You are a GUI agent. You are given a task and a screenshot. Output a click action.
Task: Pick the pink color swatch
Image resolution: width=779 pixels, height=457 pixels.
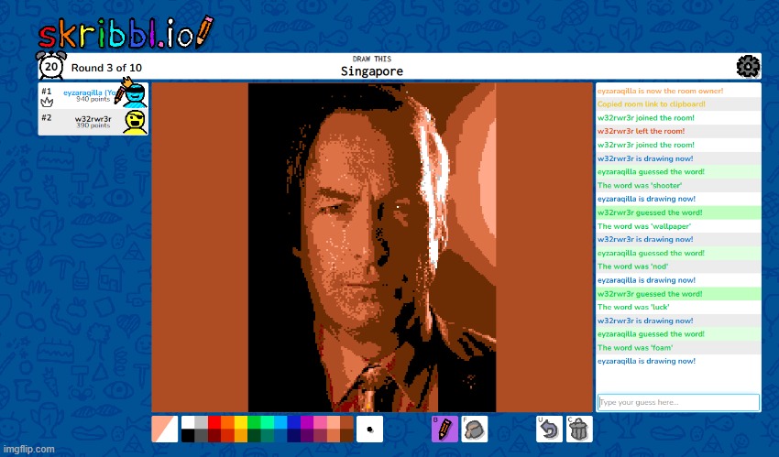(x=320, y=422)
